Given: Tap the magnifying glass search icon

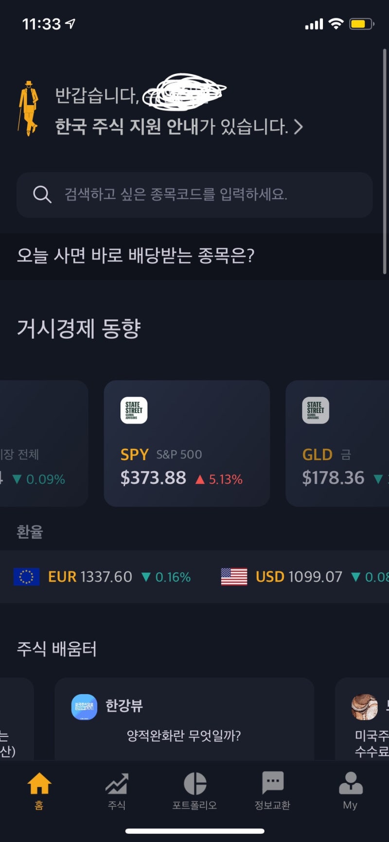Looking at the screenshot, I should tap(43, 195).
